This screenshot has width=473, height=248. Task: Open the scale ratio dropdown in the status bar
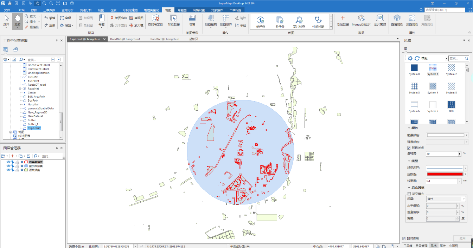[x=135, y=246]
